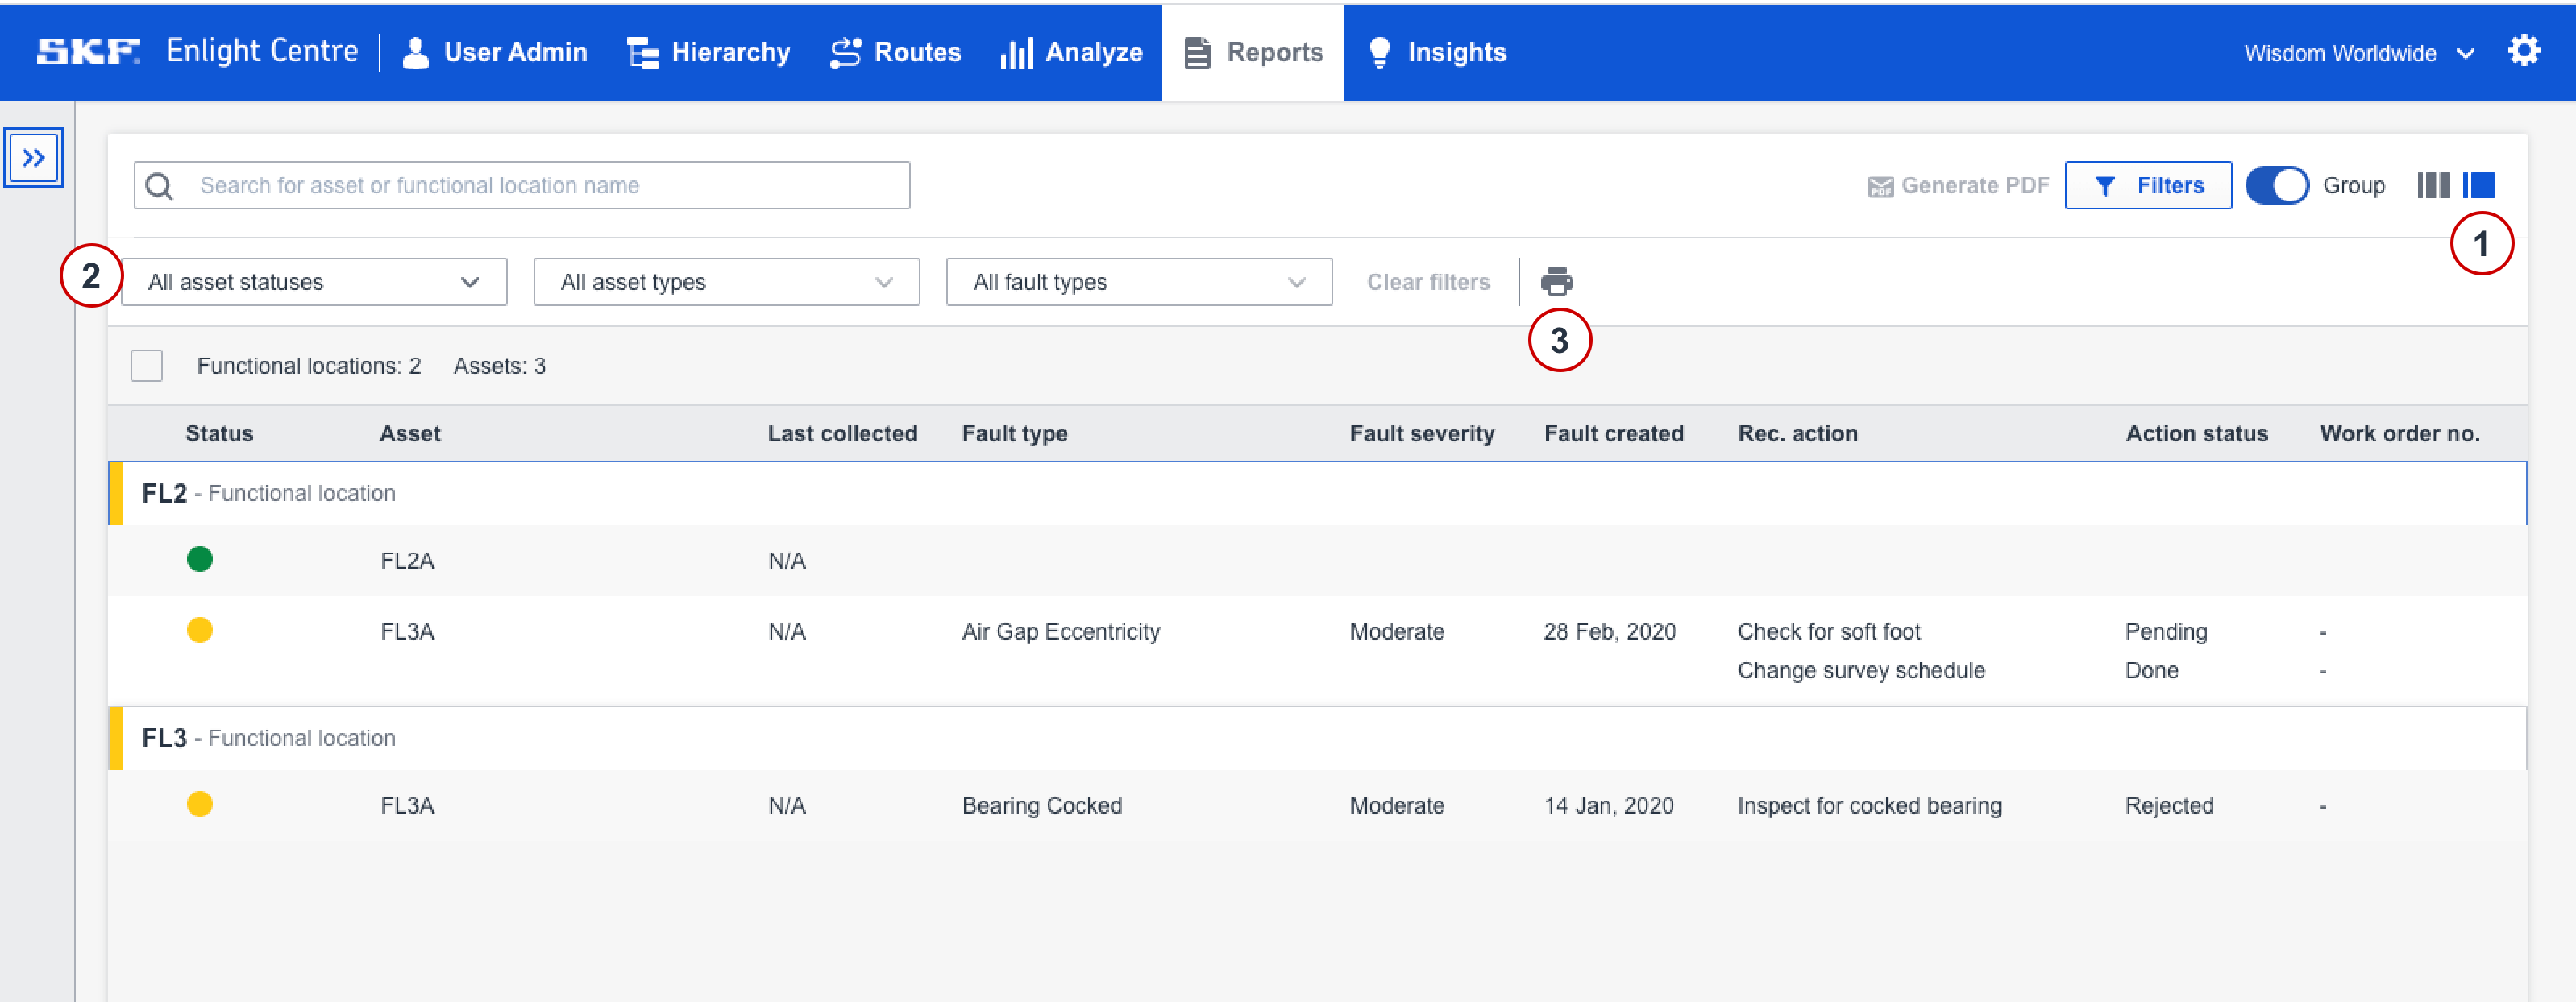Switch to column layout view icon
The image size is (2576, 1002).
(2433, 186)
